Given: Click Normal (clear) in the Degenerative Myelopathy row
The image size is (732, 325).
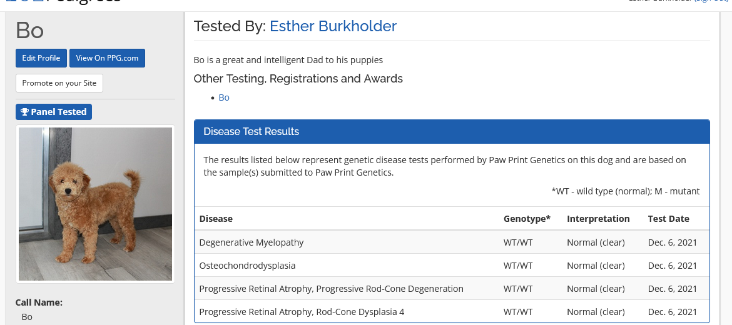Looking at the screenshot, I should click(x=596, y=242).
